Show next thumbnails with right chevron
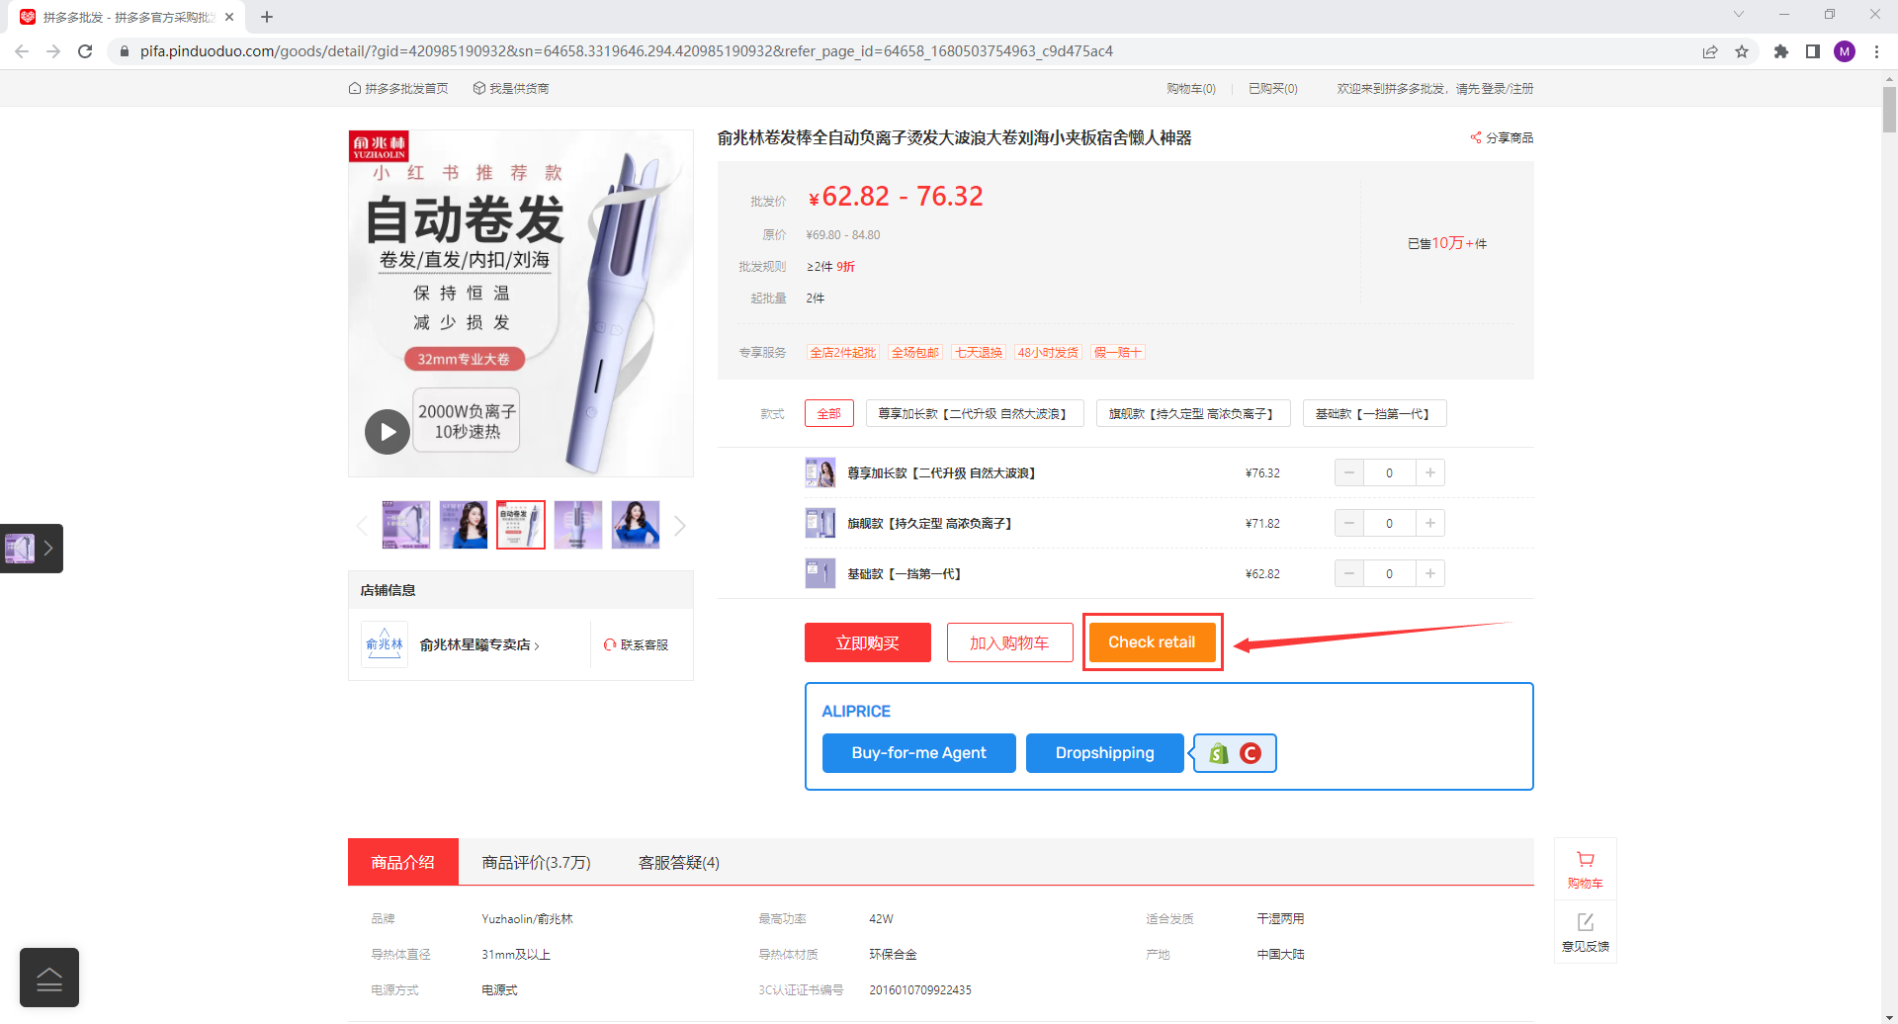The height and width of the screenshot is (1024, 1898). tap(679, 526)
